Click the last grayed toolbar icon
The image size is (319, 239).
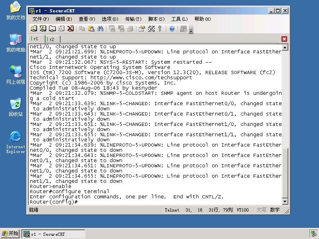point(183,29)
